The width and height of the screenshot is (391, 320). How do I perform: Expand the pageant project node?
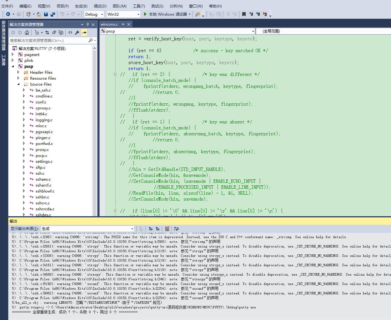point(13,54)
